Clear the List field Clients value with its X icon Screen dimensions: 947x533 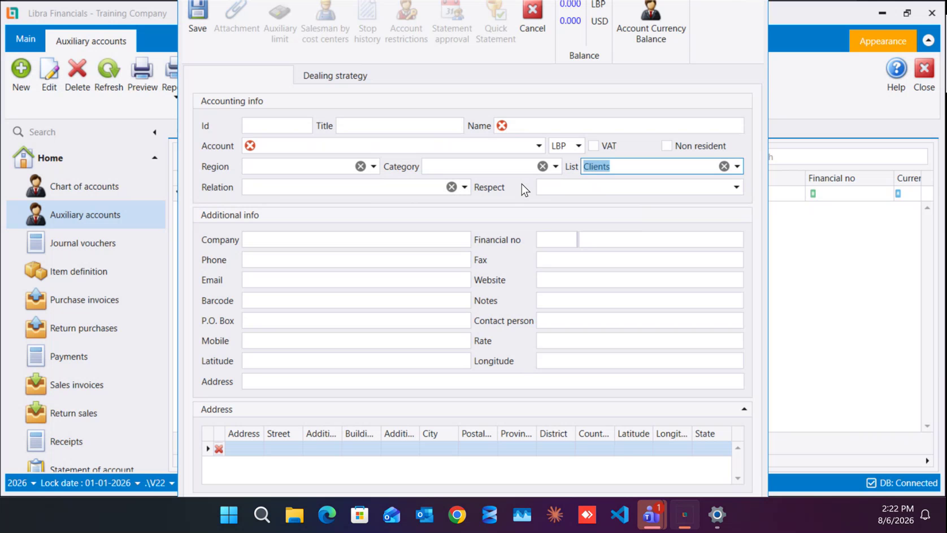pyautogui.click(x=724, y=167)
